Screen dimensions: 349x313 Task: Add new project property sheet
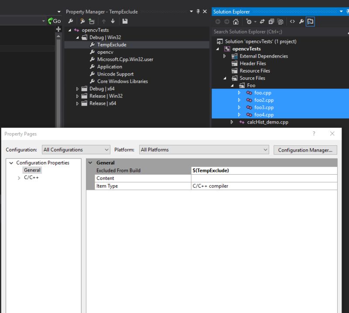pyautogui.click(x=82, y=21)
